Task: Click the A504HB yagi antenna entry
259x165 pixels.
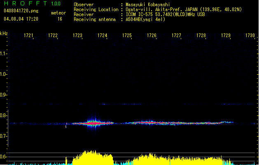Action: click(145, 19)
